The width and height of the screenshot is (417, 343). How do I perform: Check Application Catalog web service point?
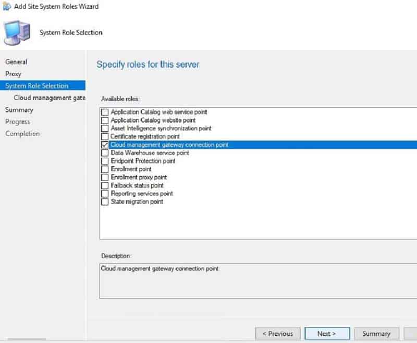pos(105,112)
